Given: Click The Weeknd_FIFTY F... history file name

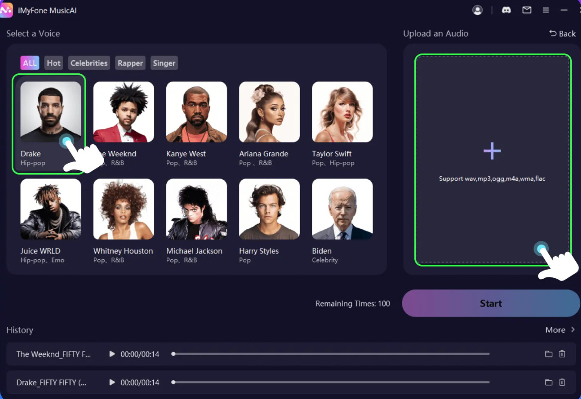Looking at the screenshot, I should 53,354.
